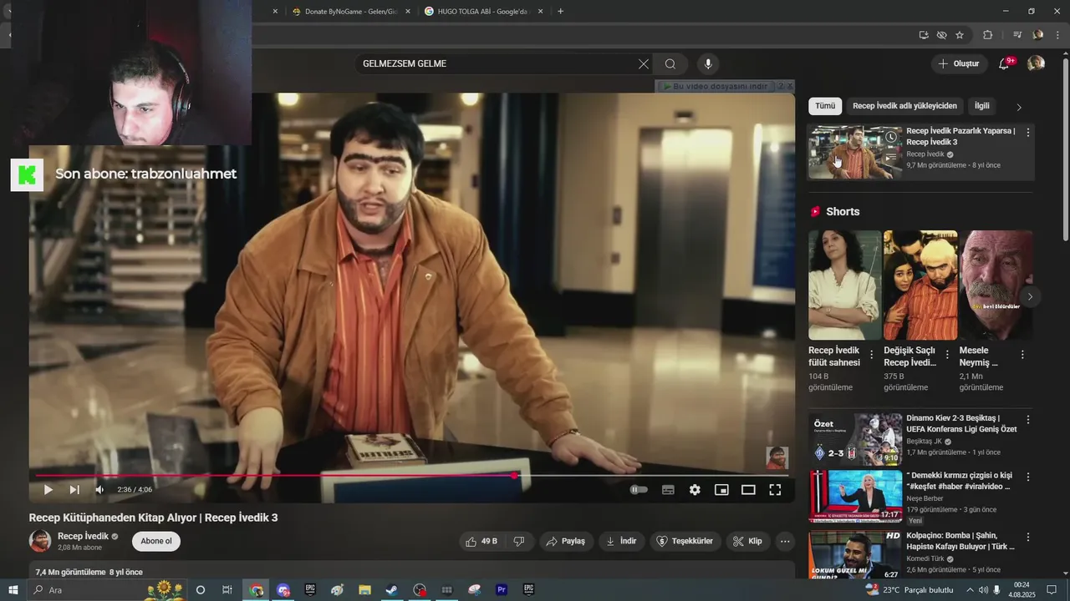Play the paused YouTube video
The image size is (1070, 601).
coord(48,490)
